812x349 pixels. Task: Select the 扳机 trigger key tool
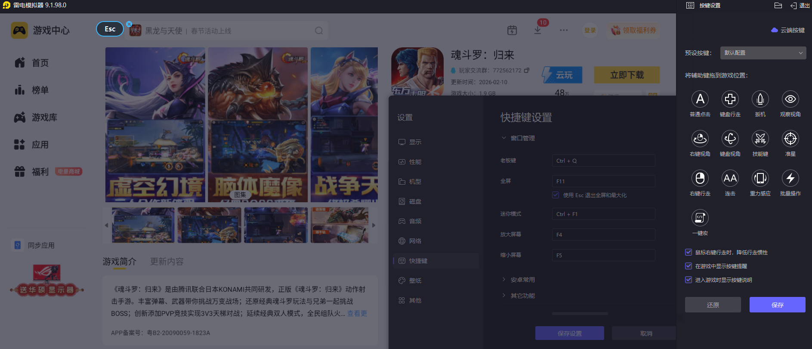pos(760,99)
